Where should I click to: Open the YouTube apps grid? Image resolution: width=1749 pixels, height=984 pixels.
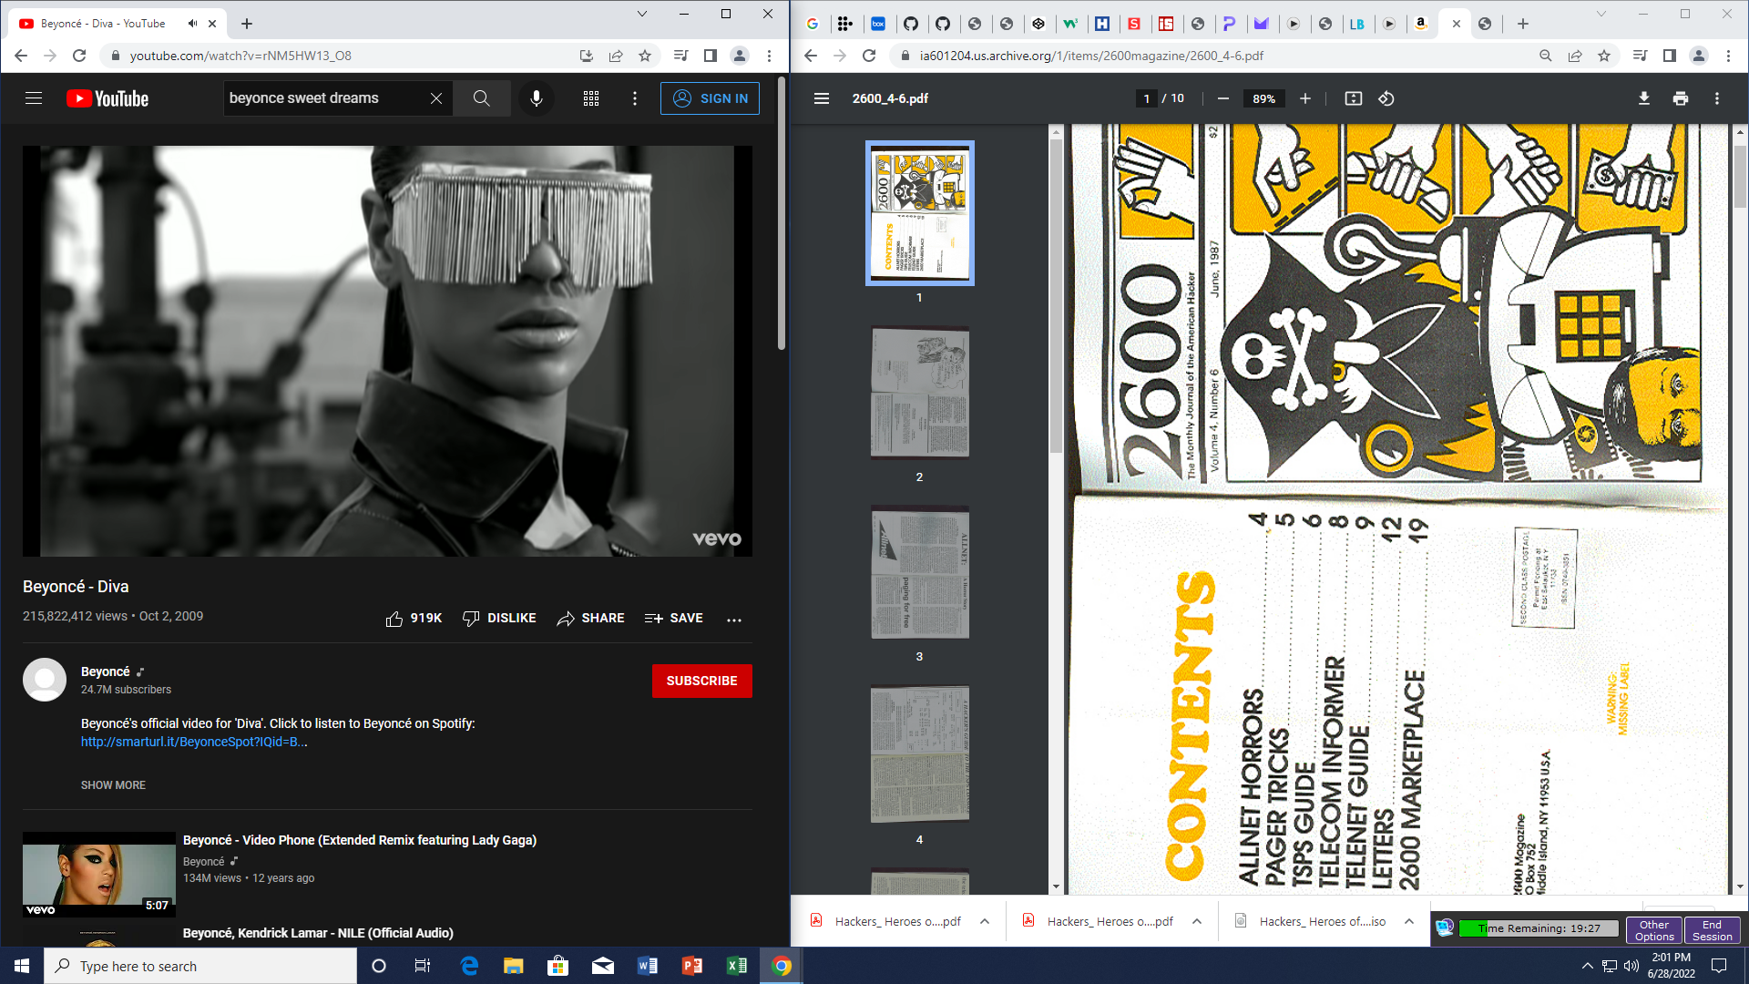click(x=591, y=98)
